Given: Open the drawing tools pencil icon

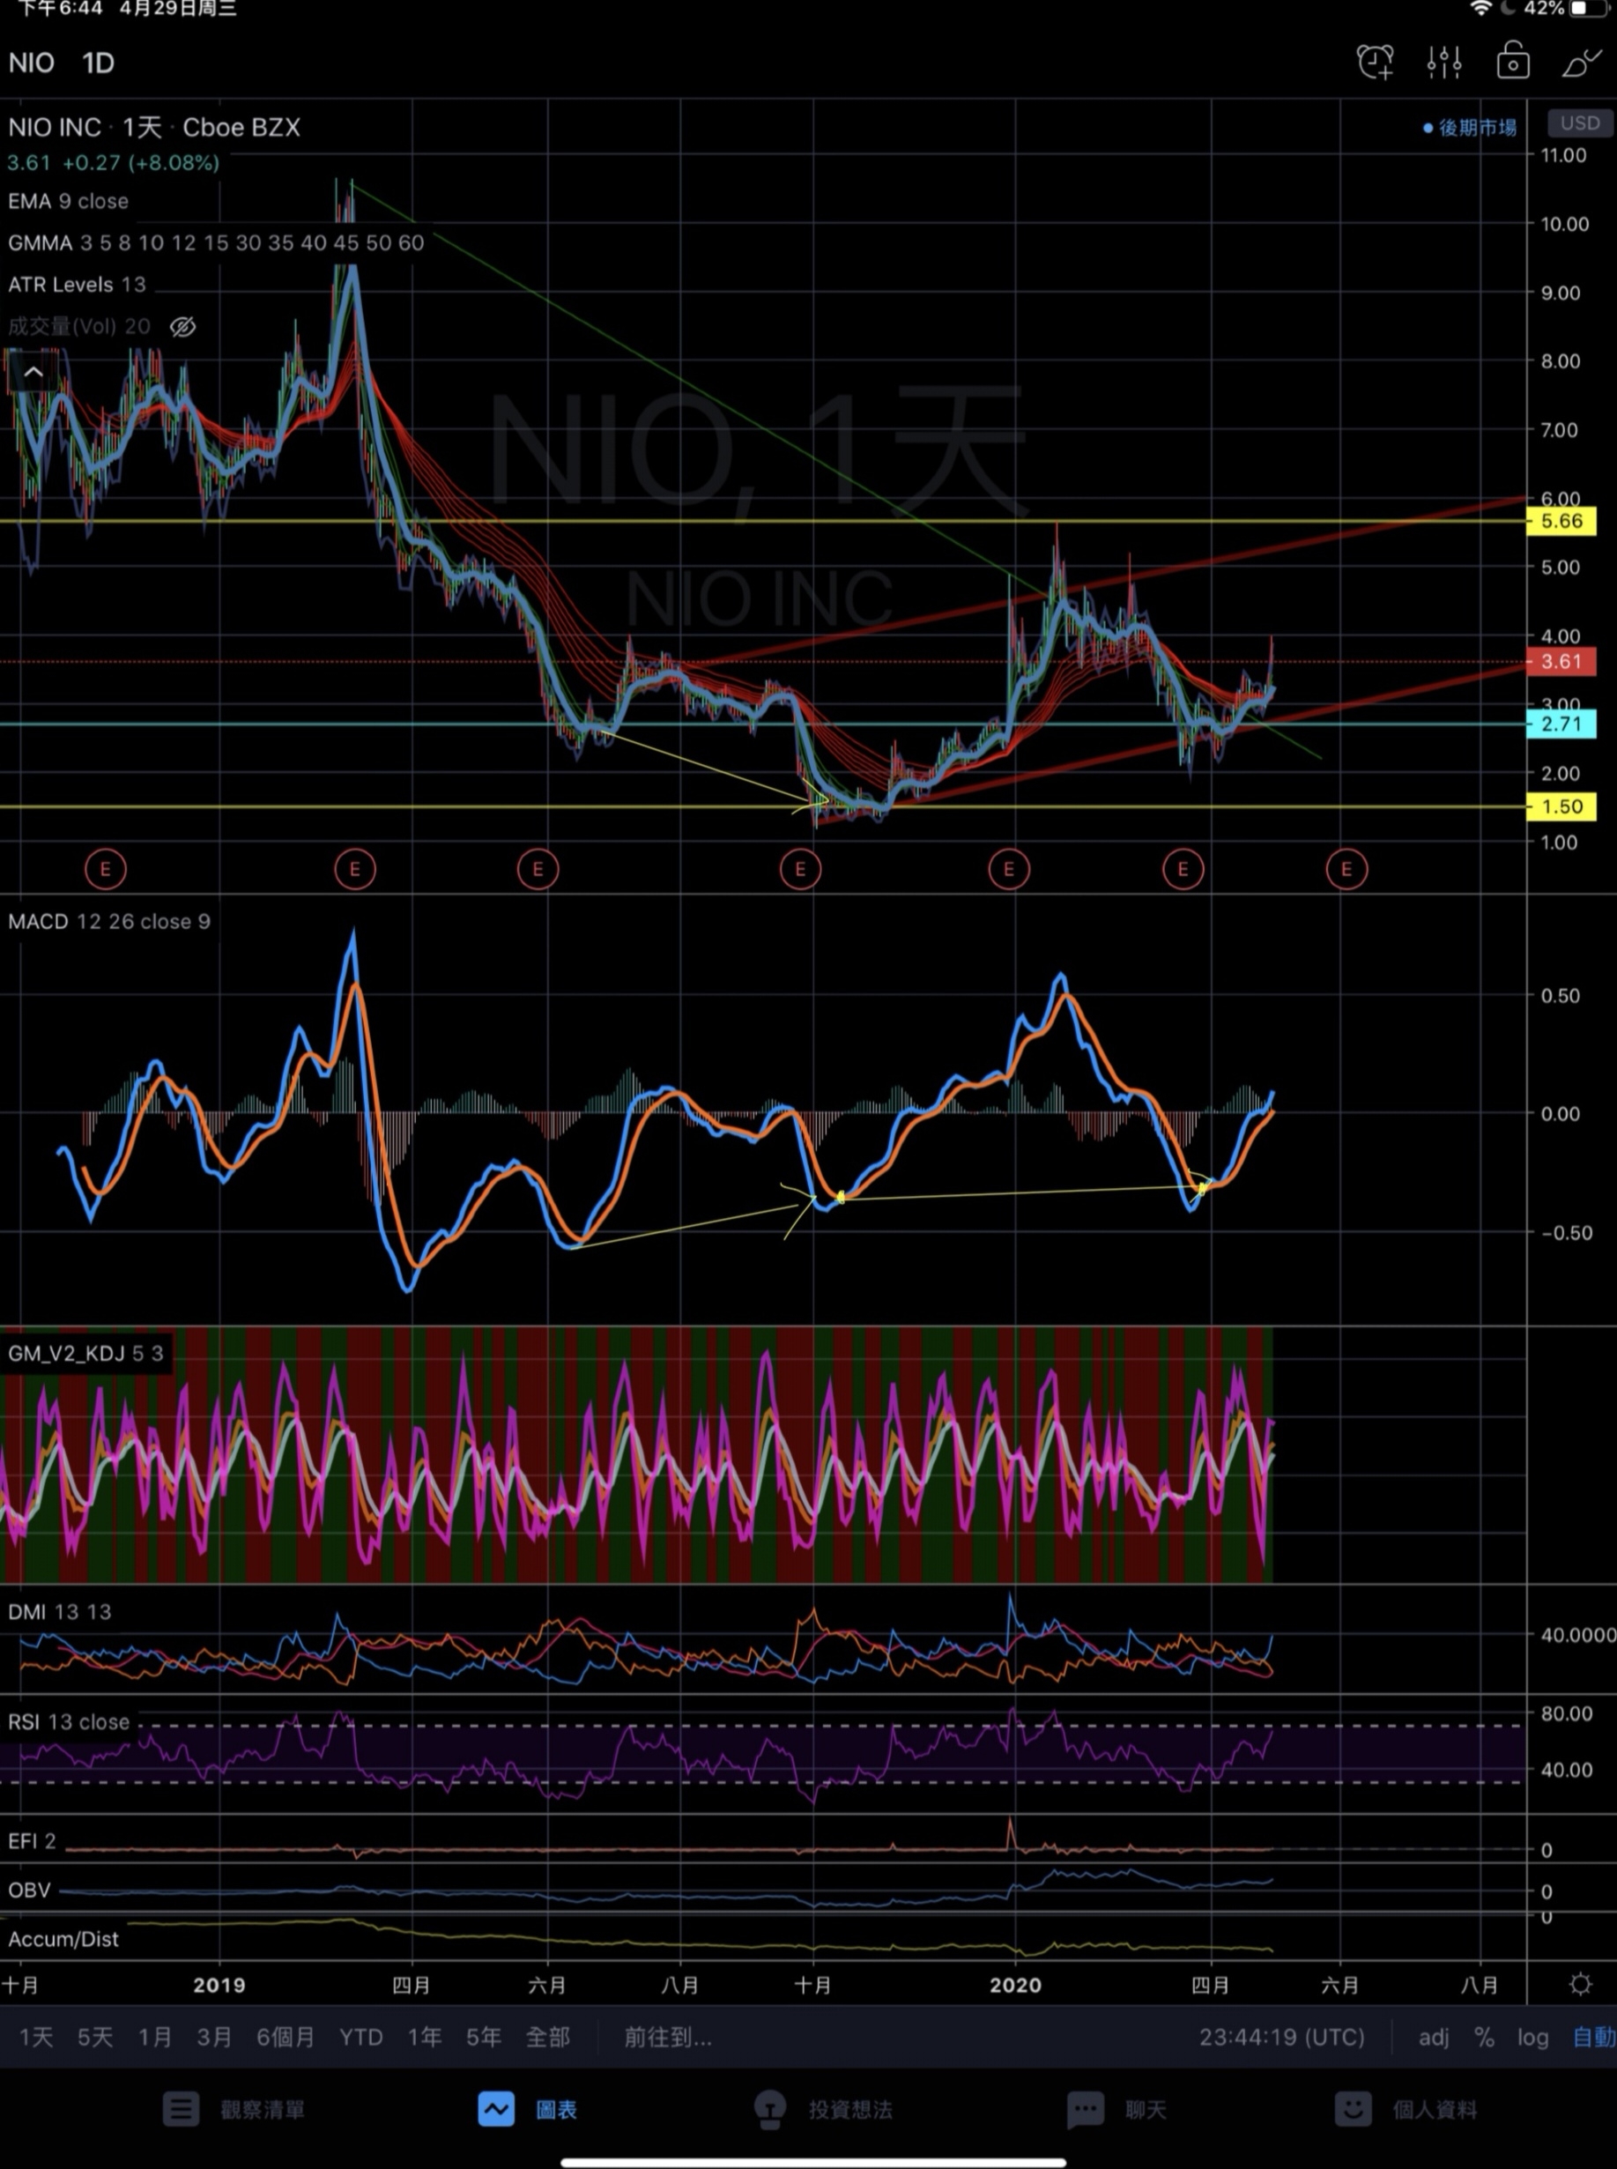Looking at the screenshot, I should [1582, 63].
